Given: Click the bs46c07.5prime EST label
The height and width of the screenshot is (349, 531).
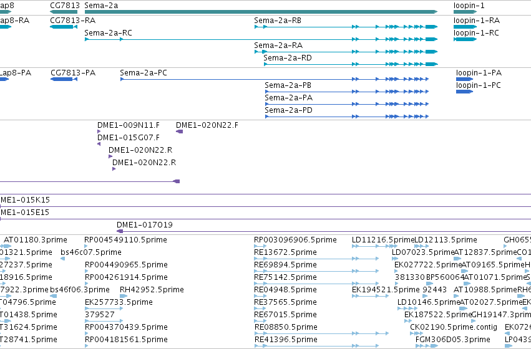Looking at the screenshot, I should [x=91, y=252].
